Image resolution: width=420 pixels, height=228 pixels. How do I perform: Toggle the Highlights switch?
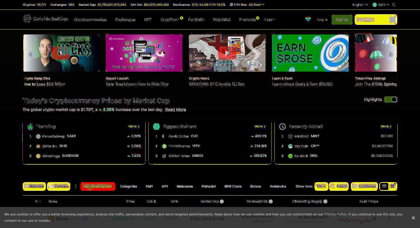[x=391, y=100]
